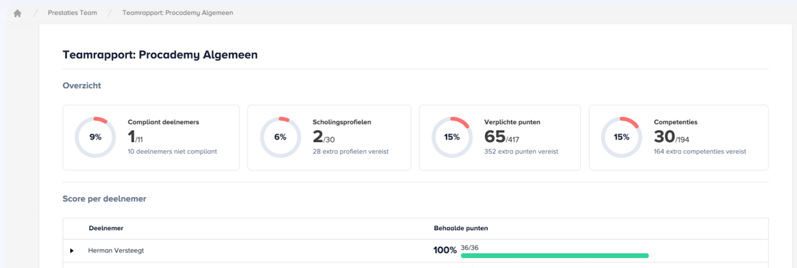Click the Scholingsprofielen card title
This screenshot has height=268, width=797.
tap(342, 122)
